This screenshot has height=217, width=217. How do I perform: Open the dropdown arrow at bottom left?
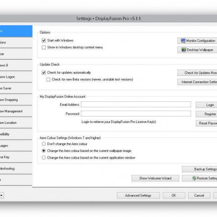tap(1, 195)
